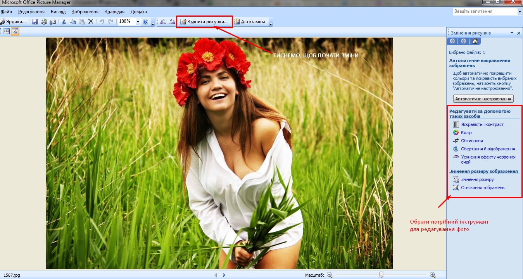Close the Змінення рисунків task pane

(519, 33)
